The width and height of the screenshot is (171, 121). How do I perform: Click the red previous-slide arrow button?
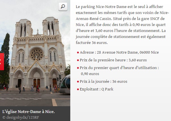[x=2, y=62]
